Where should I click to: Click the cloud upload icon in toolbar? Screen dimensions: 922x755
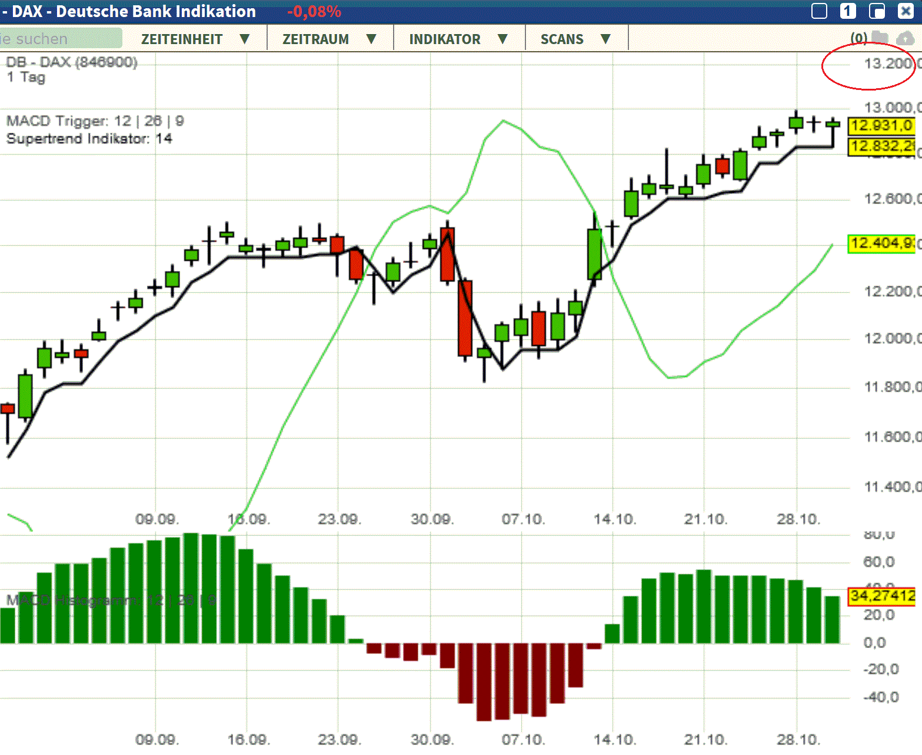(x=901, y=36)
